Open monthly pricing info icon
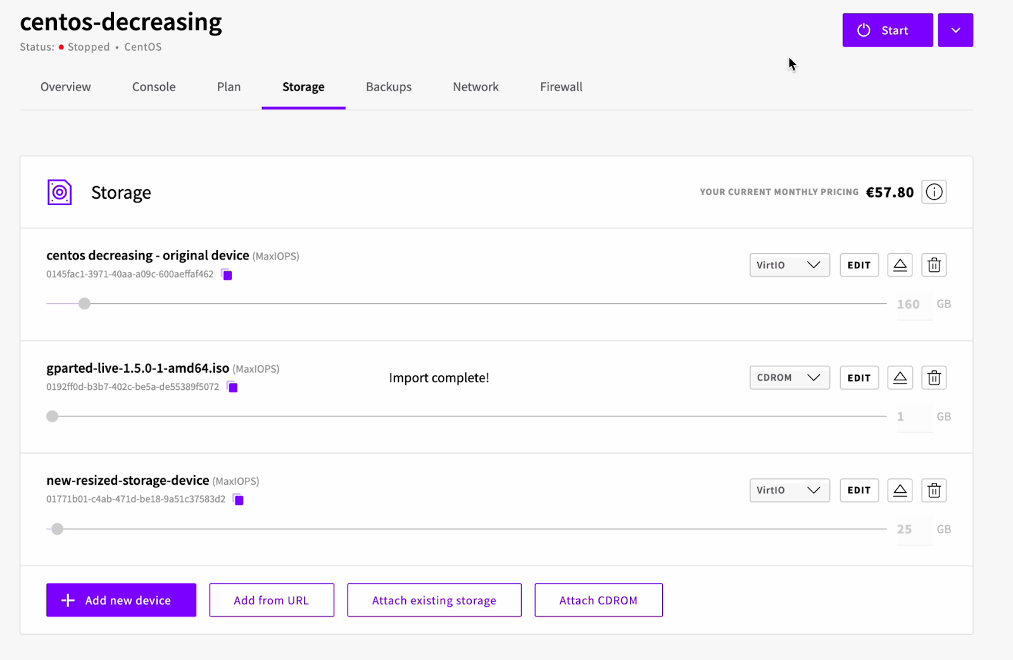The image size is (1013, 660). 934,192
